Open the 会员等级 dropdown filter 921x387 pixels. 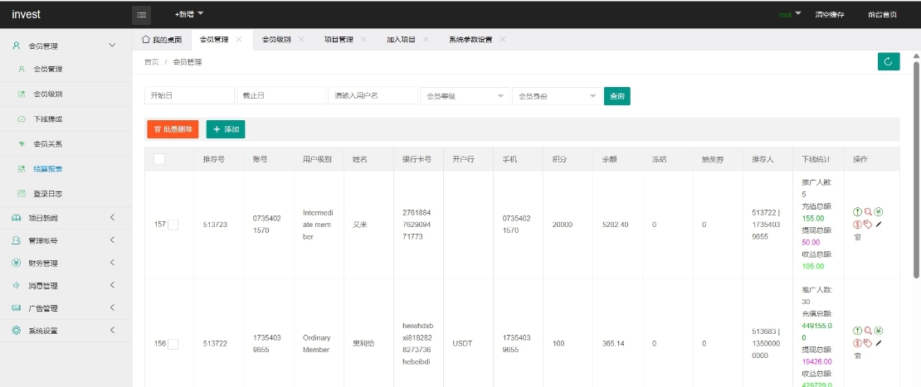click(465, 96)
